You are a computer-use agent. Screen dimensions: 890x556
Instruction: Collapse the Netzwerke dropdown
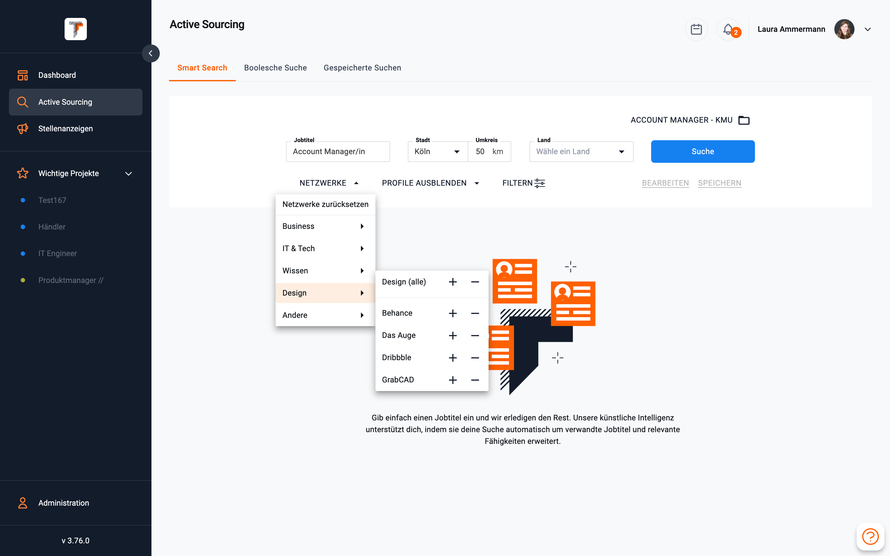(329, 183)
